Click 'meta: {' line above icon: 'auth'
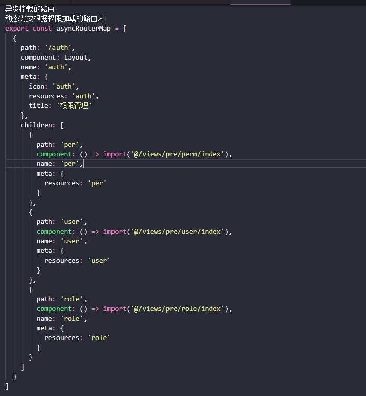This screenshot has width=366, height=396. click(x=34, y=77)
